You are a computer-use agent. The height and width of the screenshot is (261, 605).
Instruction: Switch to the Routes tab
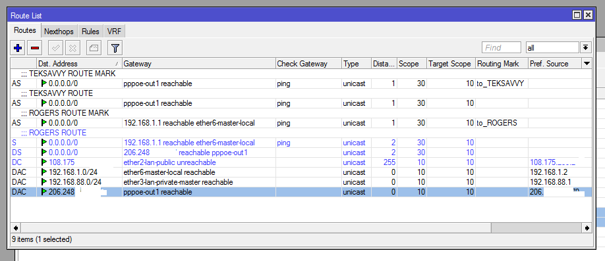point(25,30)
